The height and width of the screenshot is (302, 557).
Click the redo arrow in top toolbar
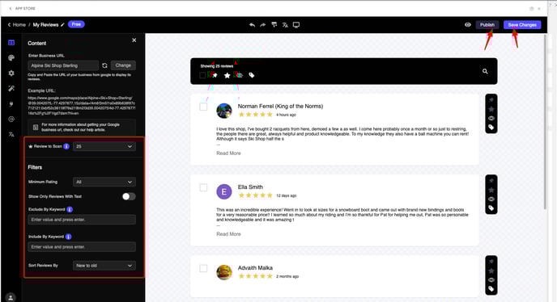263,25
